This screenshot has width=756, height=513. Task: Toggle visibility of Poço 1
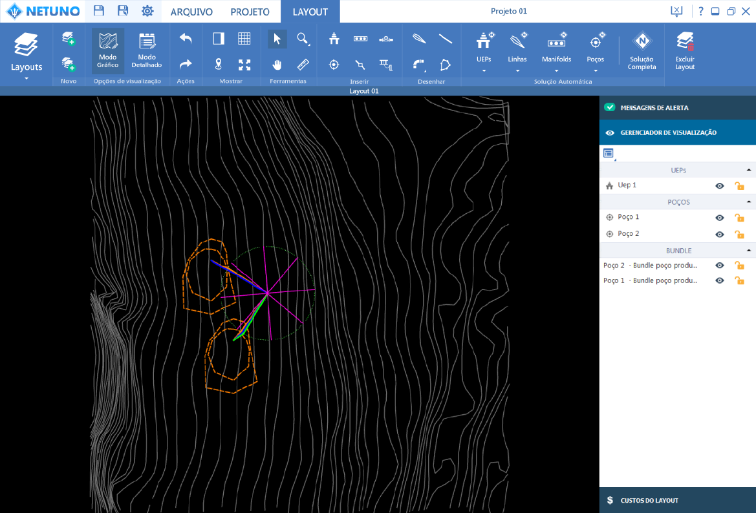coord(719,218)
